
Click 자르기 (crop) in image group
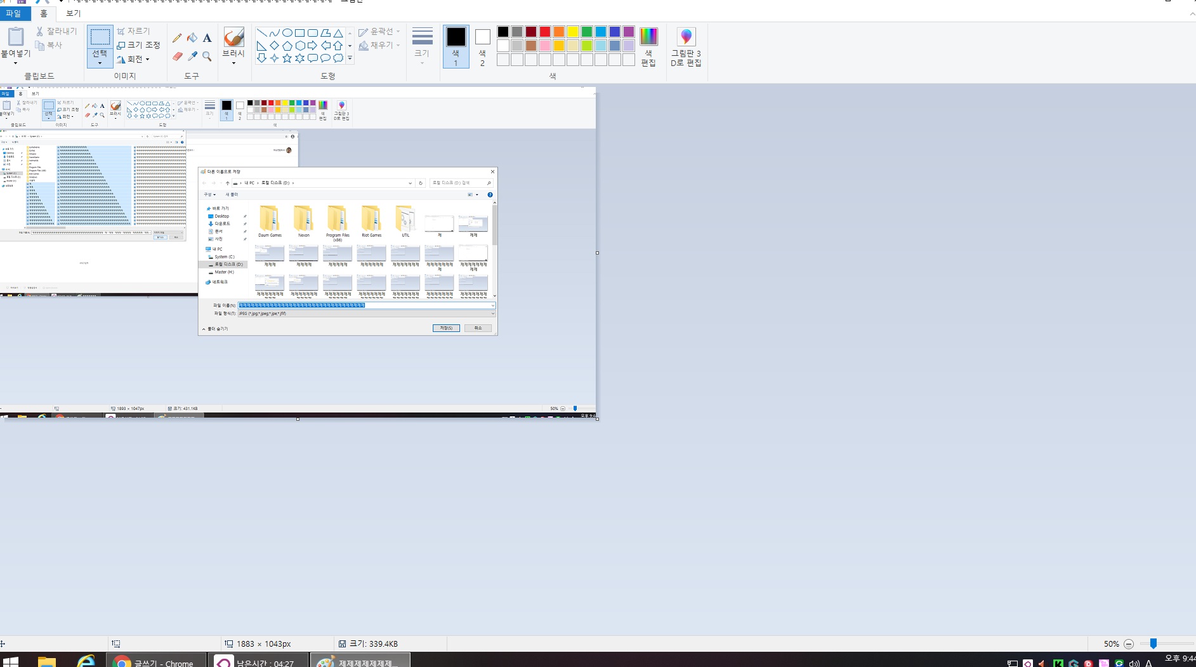coord(133,31)
